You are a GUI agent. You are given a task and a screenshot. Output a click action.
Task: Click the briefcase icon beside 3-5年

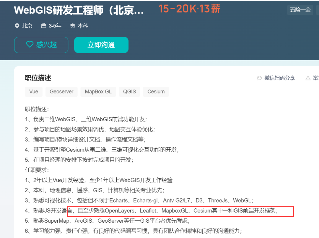point(43,26)
